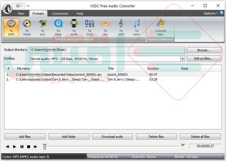Open the Help tab
This screenshot has height=161, width=226.
(80, 14)
